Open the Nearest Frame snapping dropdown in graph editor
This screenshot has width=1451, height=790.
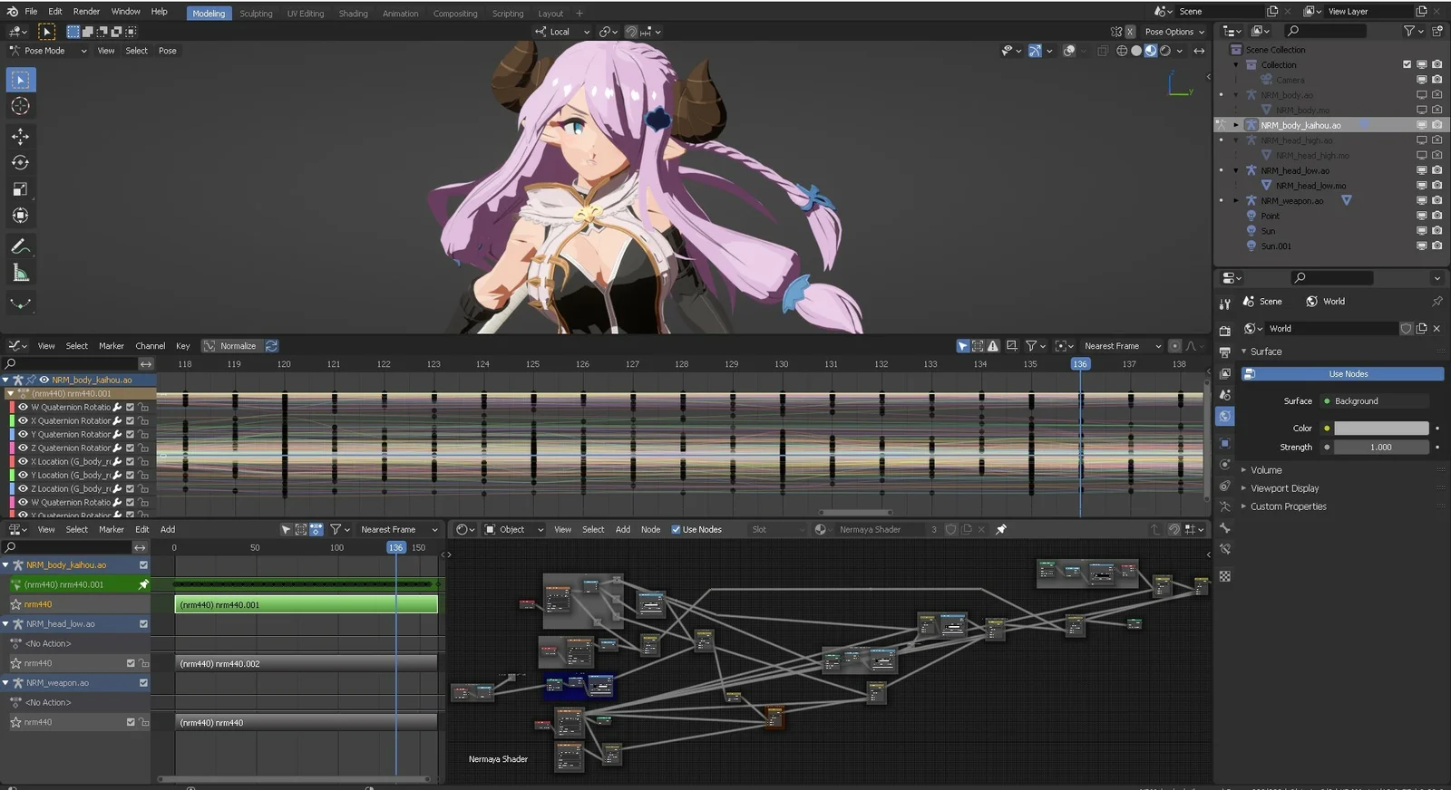click(x=1122, y=346)
